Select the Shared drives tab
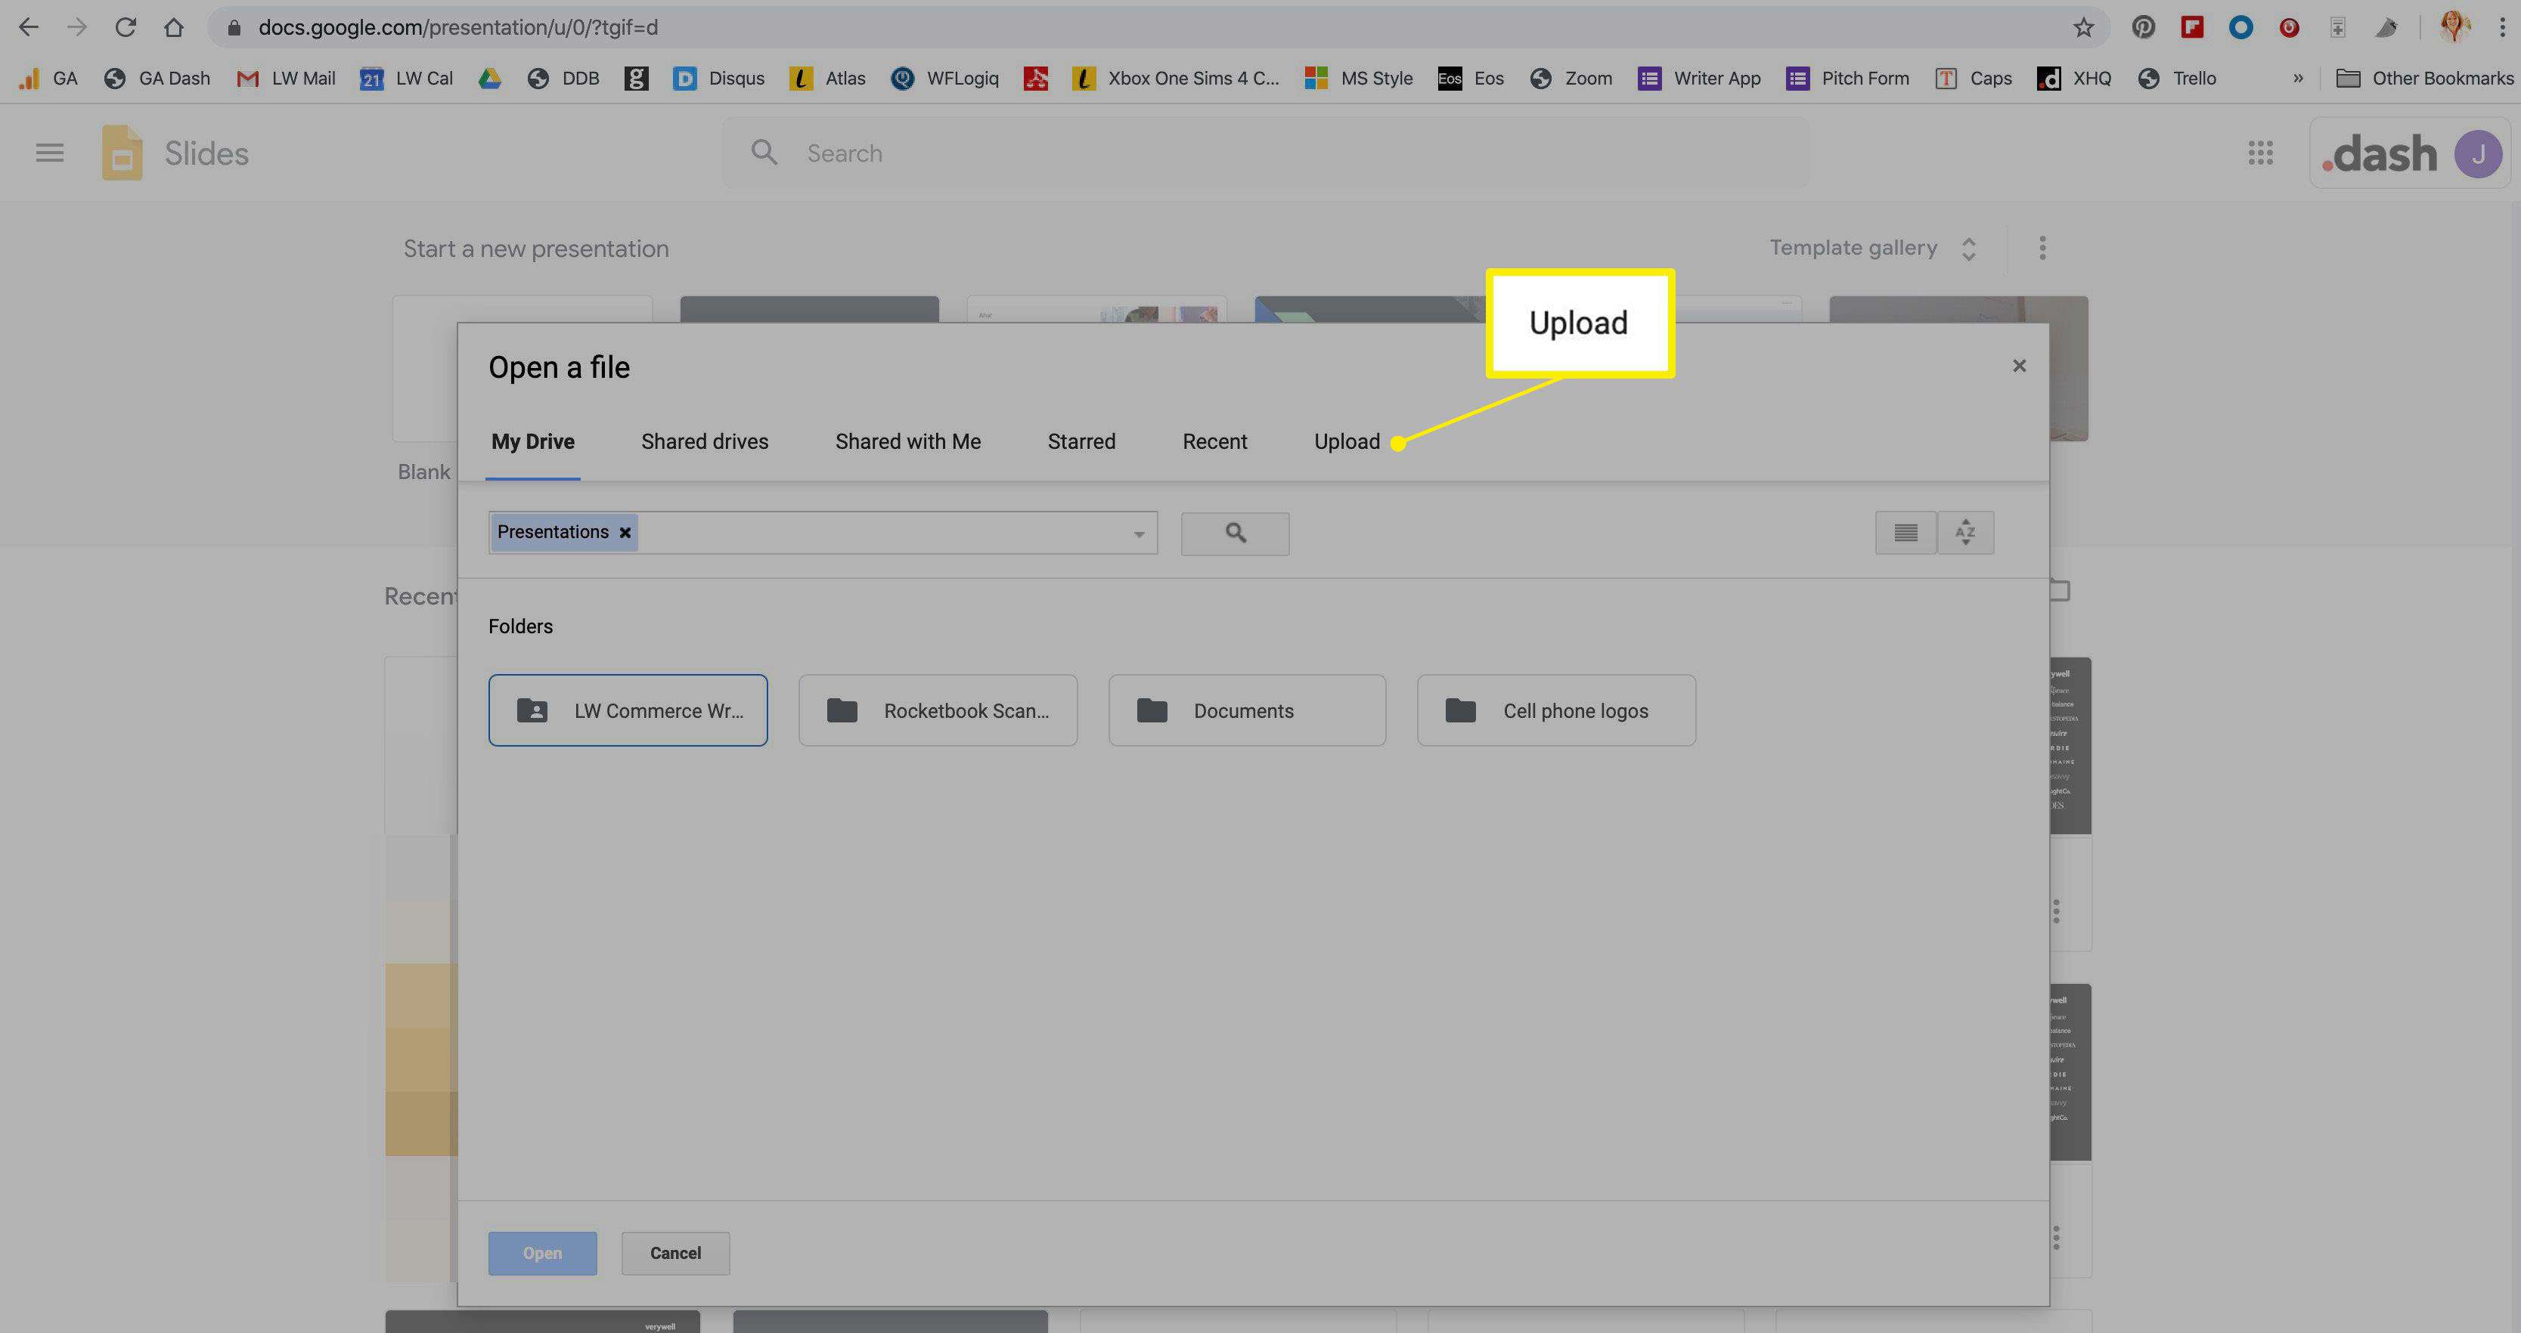This screenshot has height=1333, width=2521. point(704,441)
